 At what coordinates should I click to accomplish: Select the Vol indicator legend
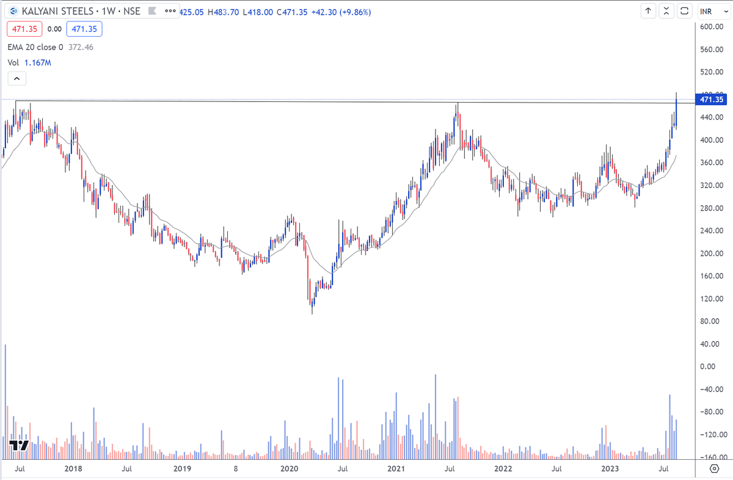coord(13,62)
